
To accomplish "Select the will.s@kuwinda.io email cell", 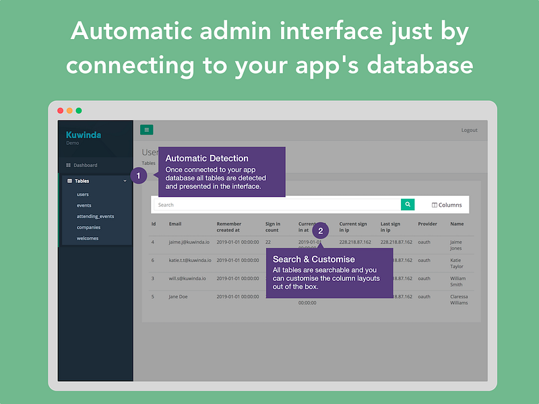I will click(x=187, y=279).
